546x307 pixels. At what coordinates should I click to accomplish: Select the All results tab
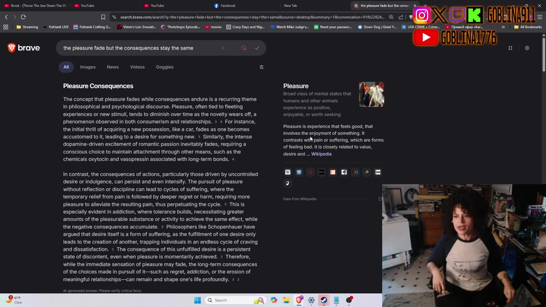tap(66, 67)
